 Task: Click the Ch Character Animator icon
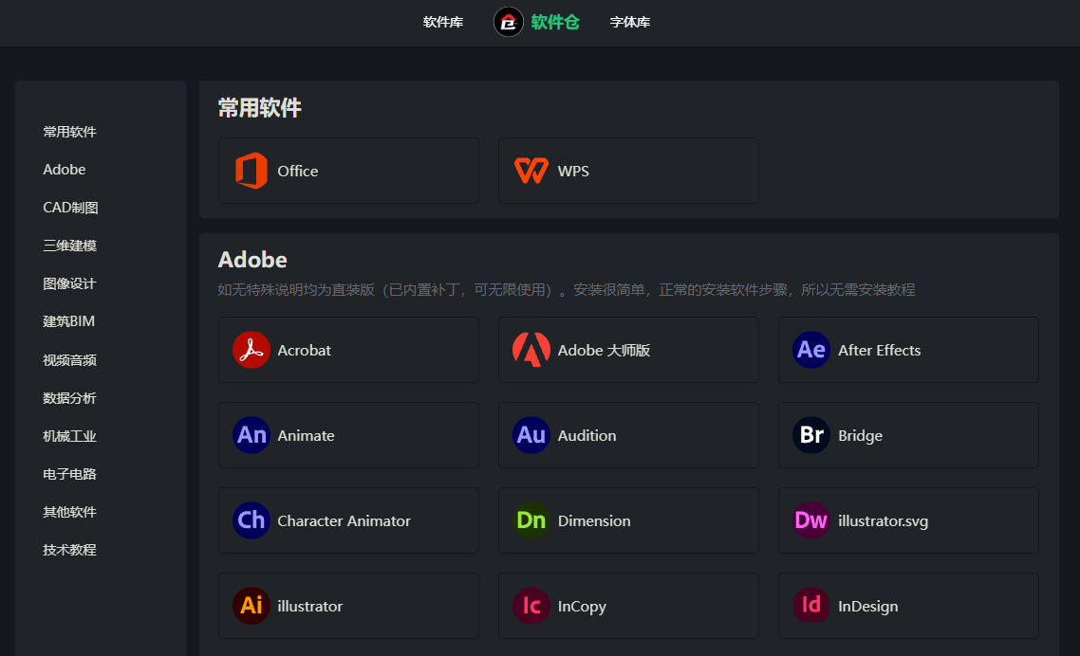pyautogui.click(x=251, y=520)
